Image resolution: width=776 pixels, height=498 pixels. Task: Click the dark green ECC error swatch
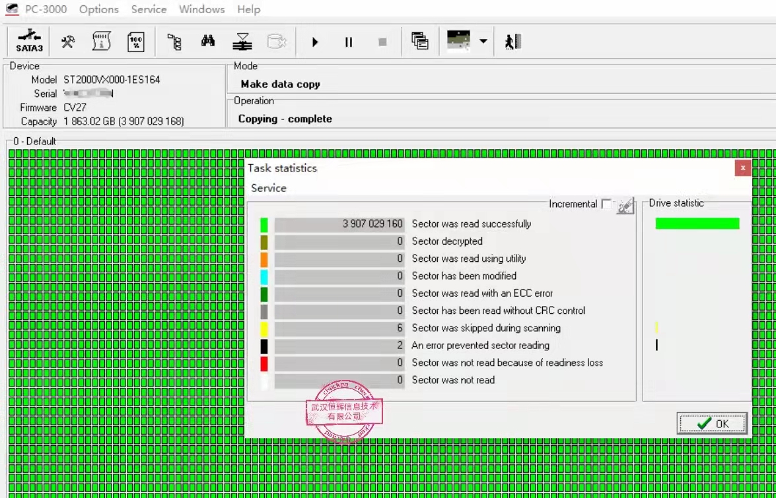[264, 294]
